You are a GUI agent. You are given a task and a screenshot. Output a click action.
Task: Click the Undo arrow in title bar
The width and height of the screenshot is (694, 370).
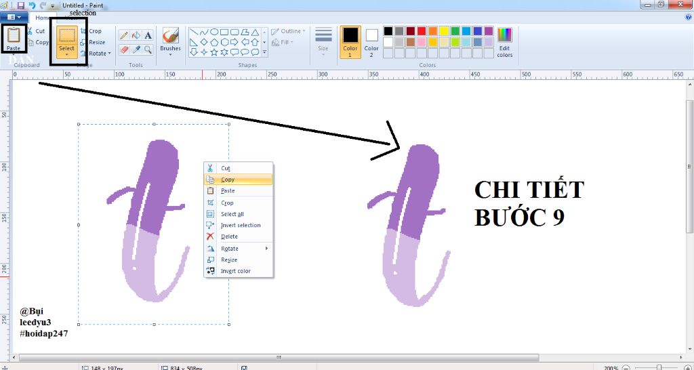tap(32, 5)
